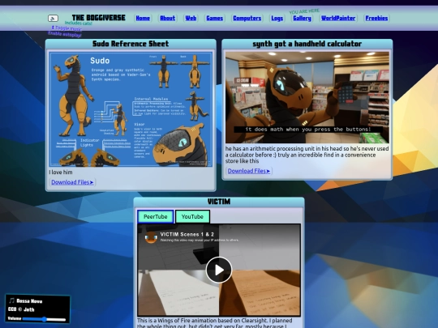Click the 'YOU ARE HERE' label

point(304,11)
